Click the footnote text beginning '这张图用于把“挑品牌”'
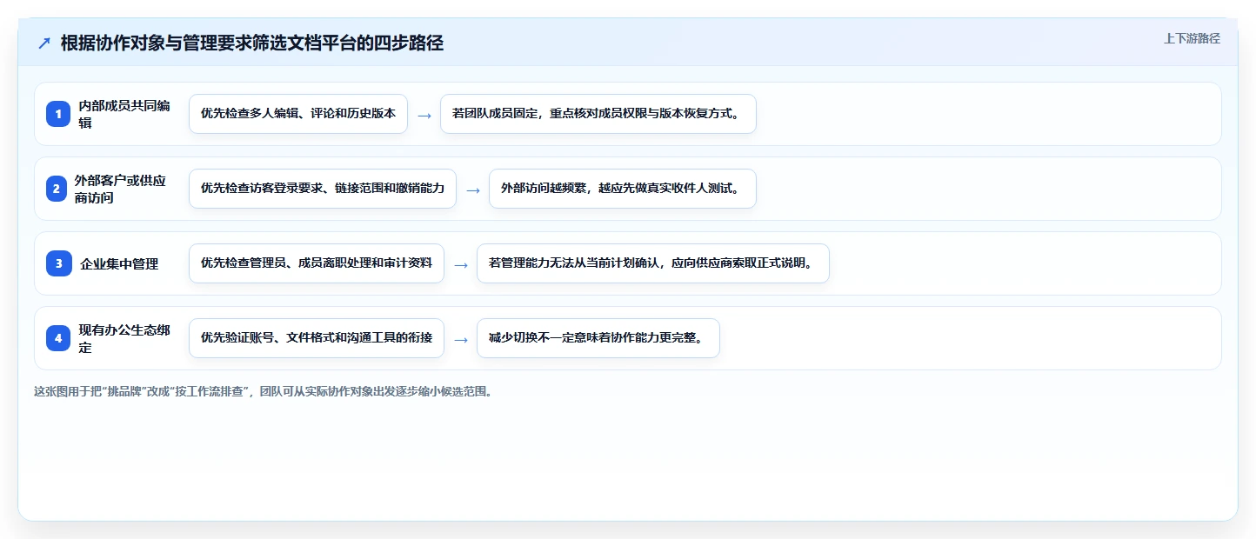This screenshot has width=1256, height=539. (264, 391)
